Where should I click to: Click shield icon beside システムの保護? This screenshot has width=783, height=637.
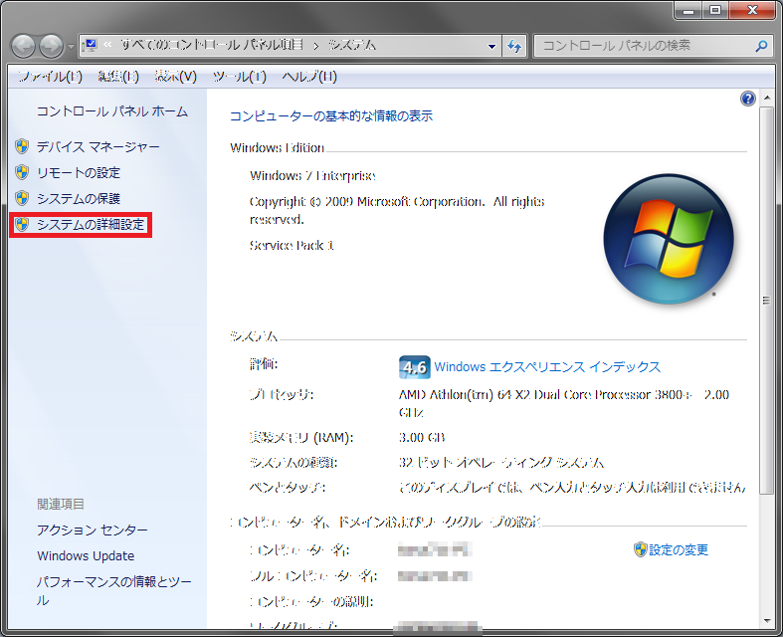tap(22, 198)
